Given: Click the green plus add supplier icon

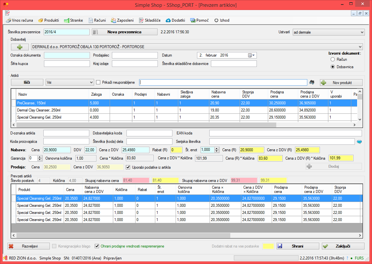Looking at the screenshot, I should click(20, 47).
